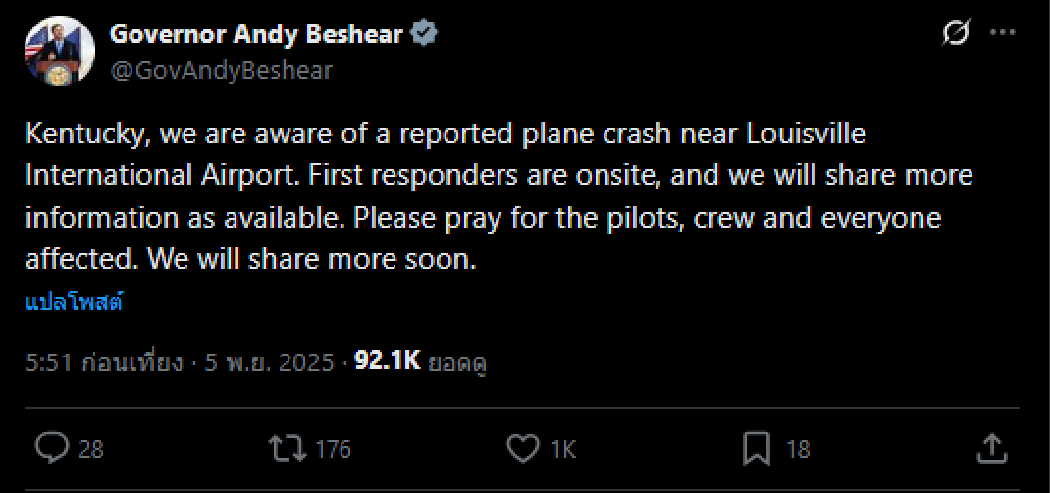Click the แปลโพสต์ translate link
This screenshot has width=1050, height=493.
(x=75, y=301)
